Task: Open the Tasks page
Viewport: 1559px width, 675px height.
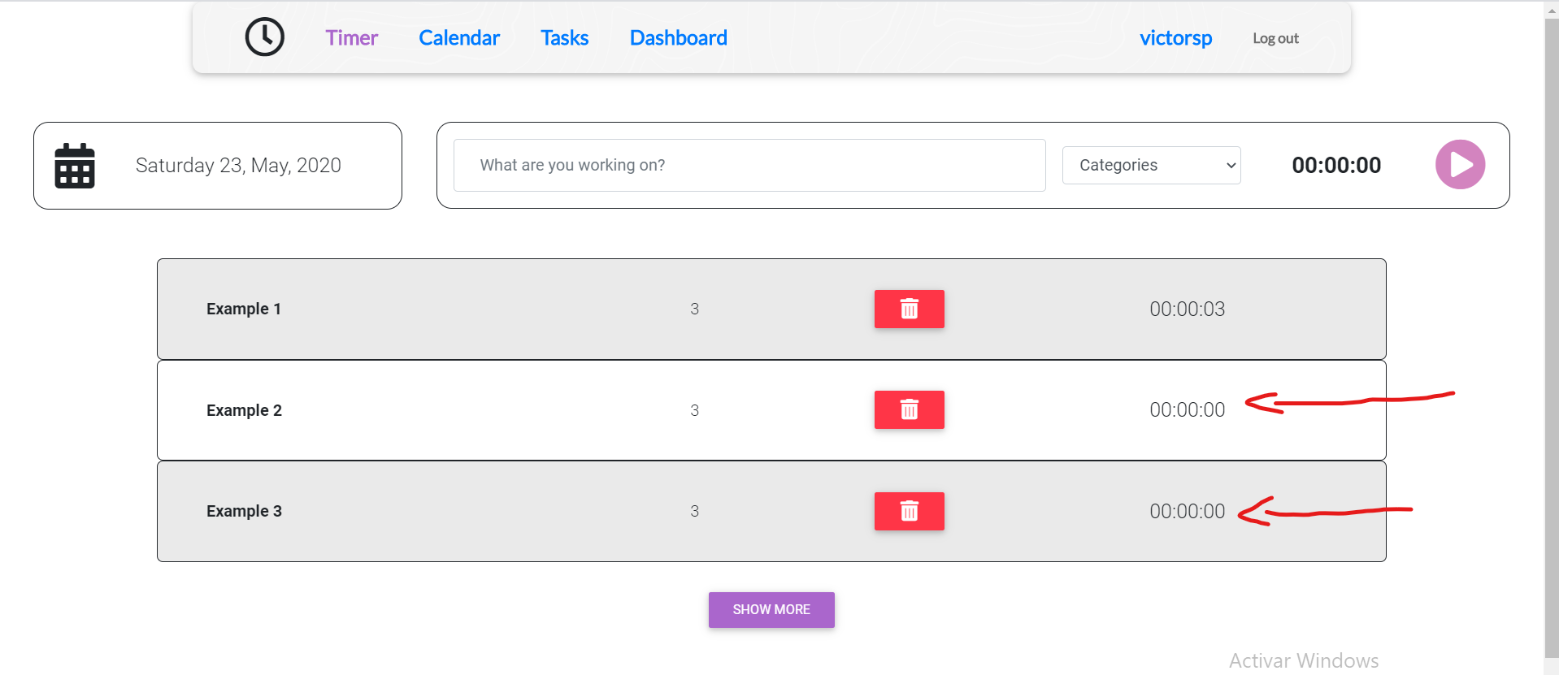Action: coord(564,38)
